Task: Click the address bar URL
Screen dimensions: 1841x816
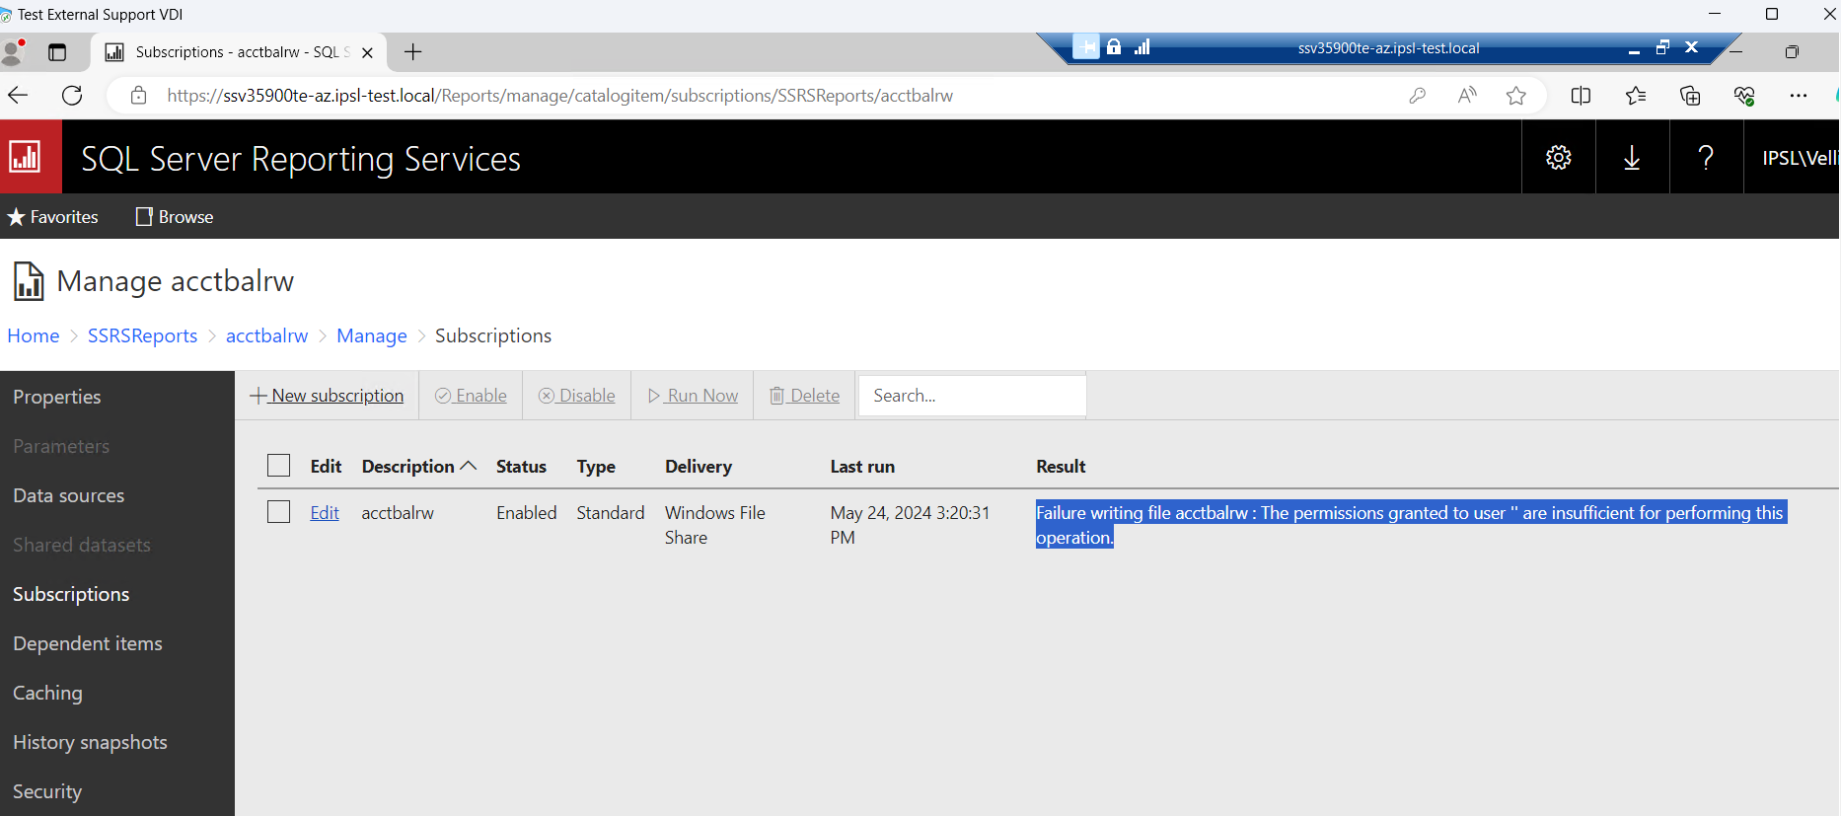Action: (560, 96)
